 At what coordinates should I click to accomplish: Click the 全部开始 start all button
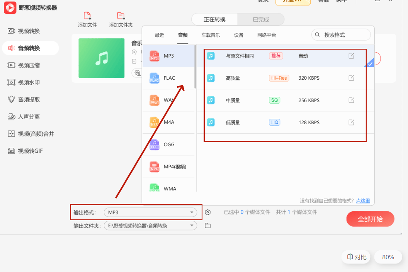370,219
